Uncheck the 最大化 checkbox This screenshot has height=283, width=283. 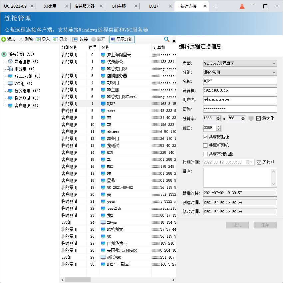(x=258, y=119)
